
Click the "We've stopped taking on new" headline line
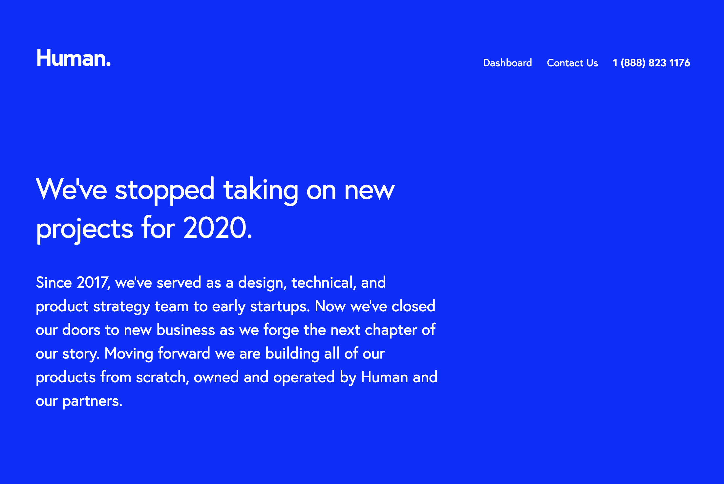215,190
